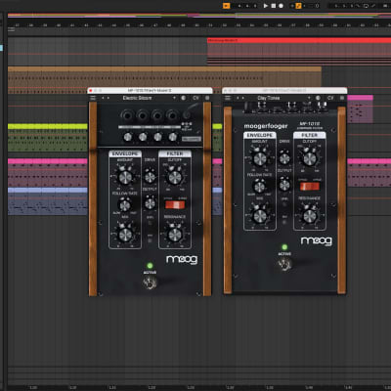The image size is (391, 391).
Task: Go to next preset in Clay Tones plugin
Action: point(242,98)
